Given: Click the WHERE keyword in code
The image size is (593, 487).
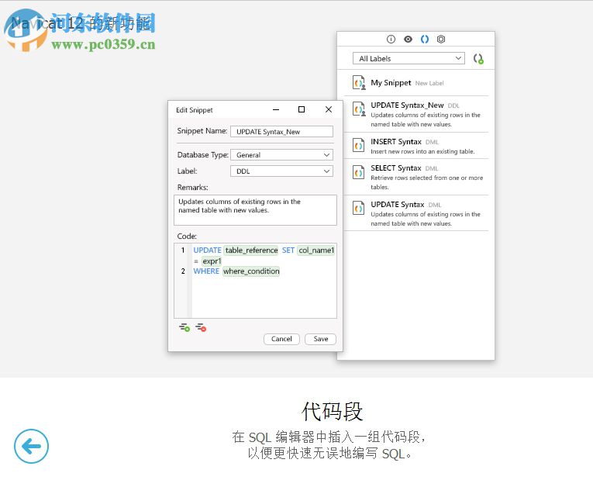Looking at the screenshot, I should click(206, 271).
